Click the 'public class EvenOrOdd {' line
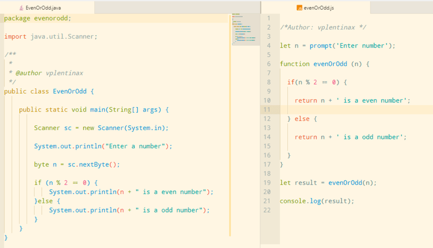 (49, 91)
